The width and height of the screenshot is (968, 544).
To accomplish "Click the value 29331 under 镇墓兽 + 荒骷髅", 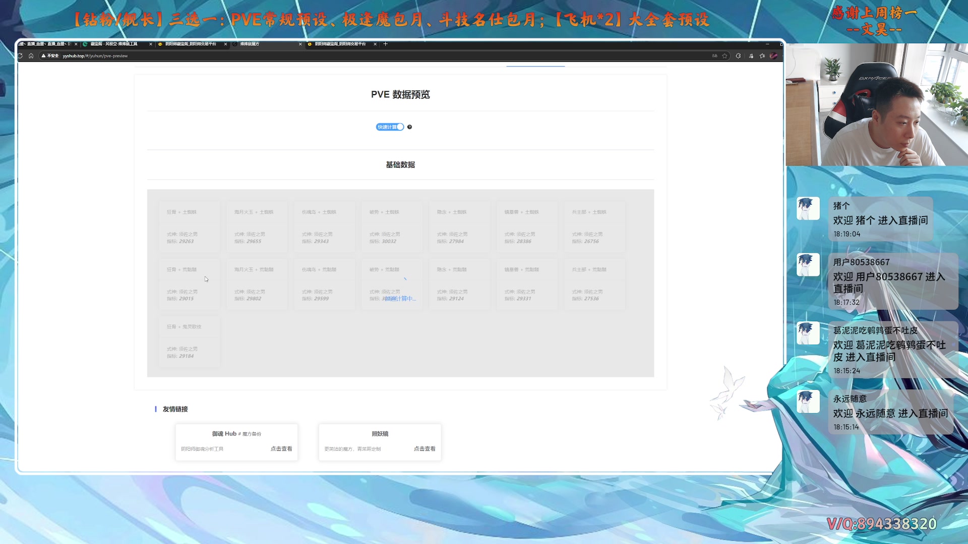I will 524,299.
